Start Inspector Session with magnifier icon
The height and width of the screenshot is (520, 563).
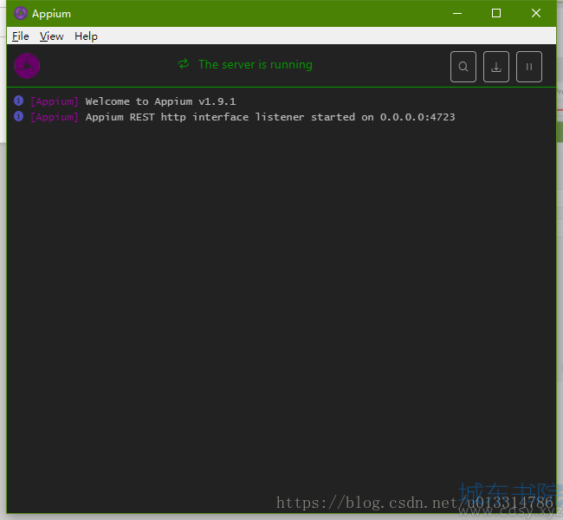pyautogui.click(x=463, y=67)
